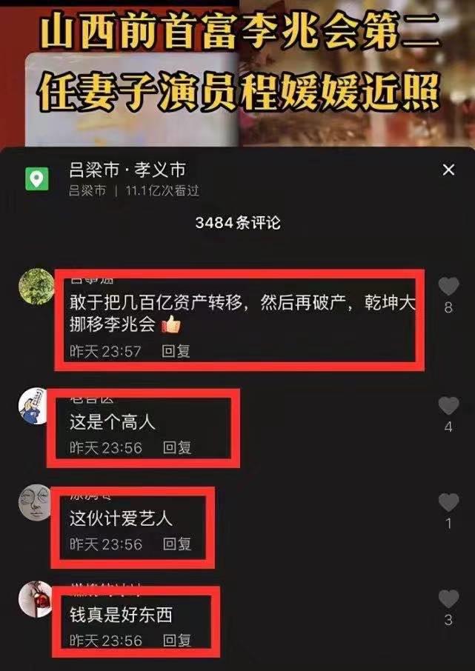
Task: Reply to the 这伙计爱艺人 comment
Action: [x=177, y=544]
